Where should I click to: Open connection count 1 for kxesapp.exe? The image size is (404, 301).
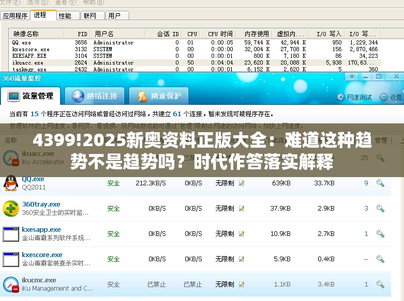pos(366,233)
